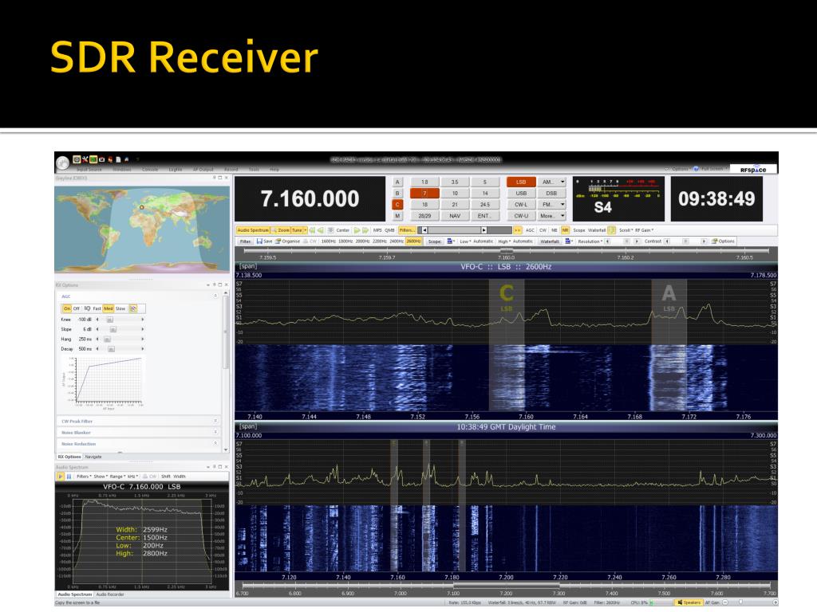Expand the CW Peak Filter section

[x=215, y=421]
